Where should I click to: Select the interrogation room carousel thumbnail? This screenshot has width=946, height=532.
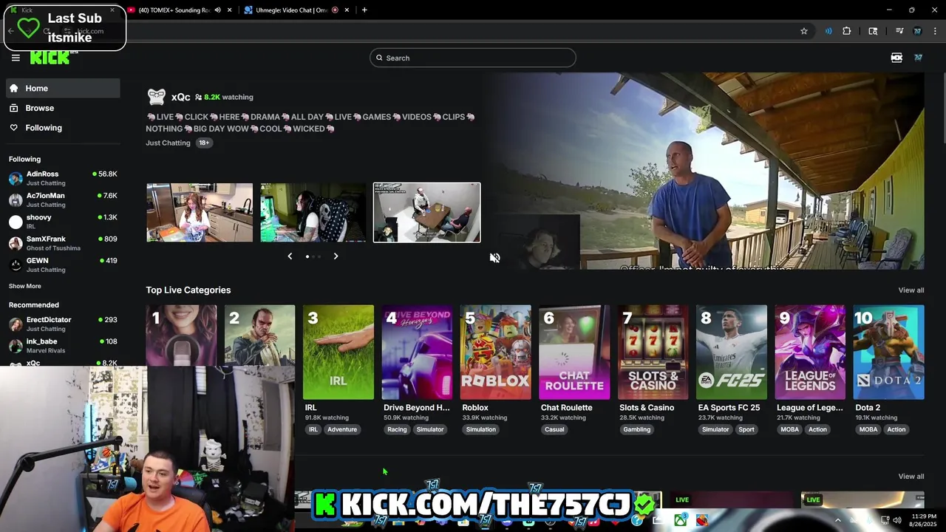pos(426,212)
